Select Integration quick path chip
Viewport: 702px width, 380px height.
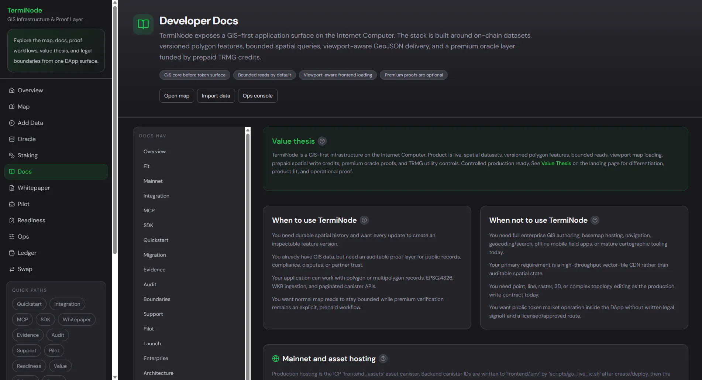point(67,304)
